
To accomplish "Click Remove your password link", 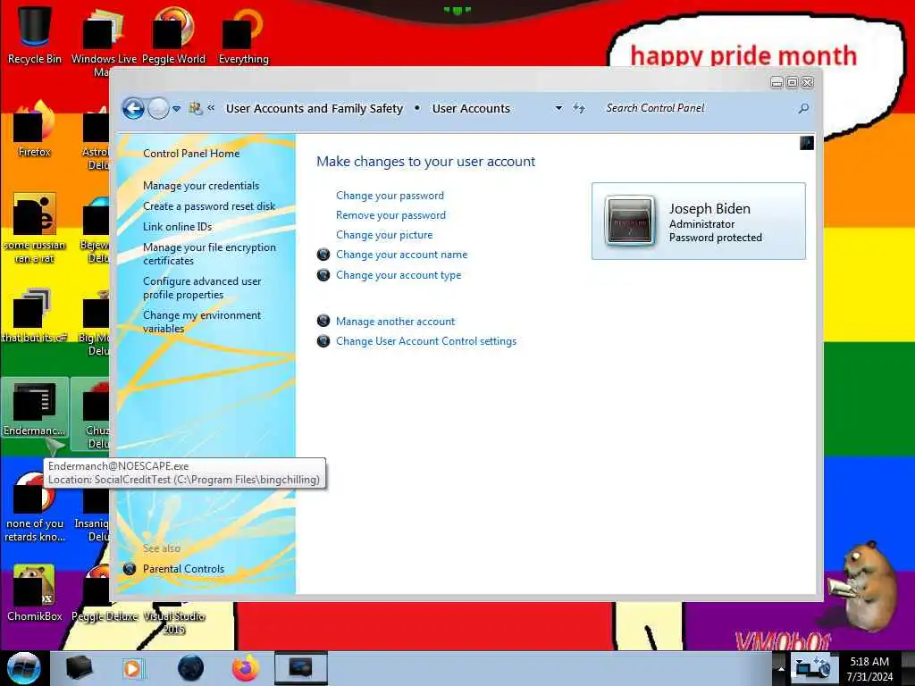I will [390, 215].
